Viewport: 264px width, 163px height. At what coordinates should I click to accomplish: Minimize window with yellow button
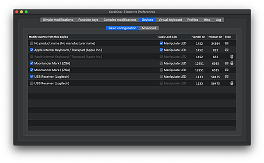22,12
